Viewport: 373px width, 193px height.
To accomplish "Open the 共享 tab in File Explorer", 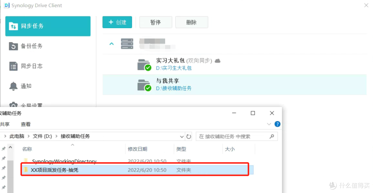I will tap(5, 124).
